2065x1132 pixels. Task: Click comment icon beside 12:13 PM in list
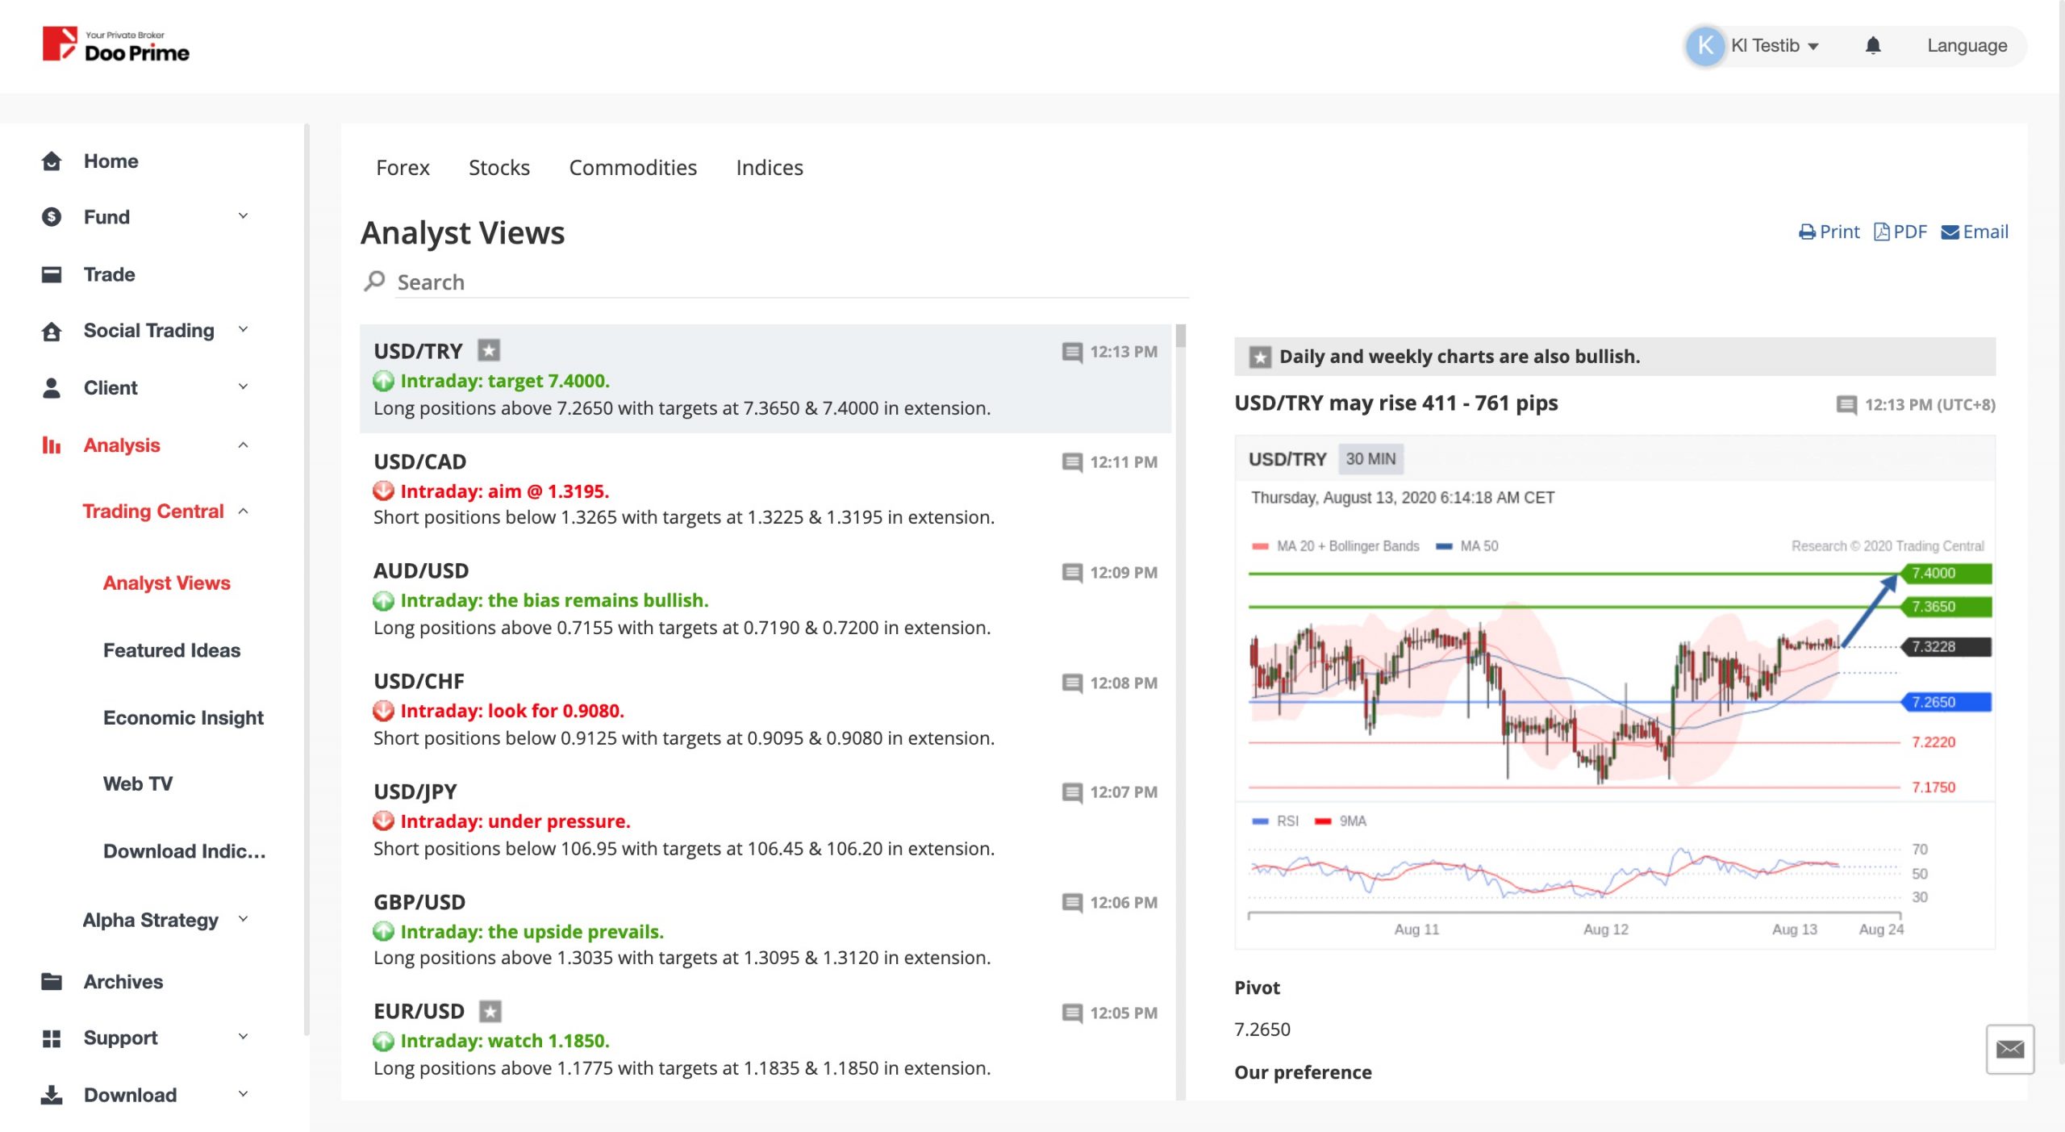click(x=1072, y=352)
